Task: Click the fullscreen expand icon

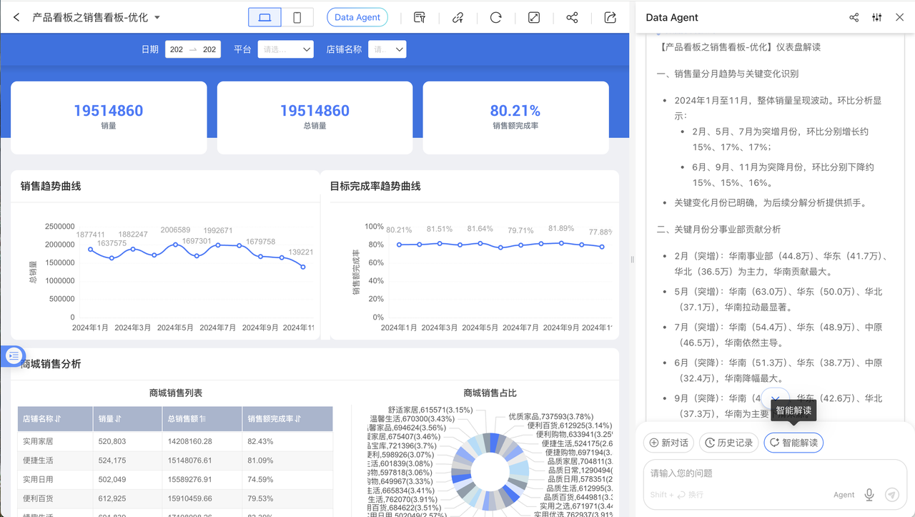Action: [x=534, y=17]
